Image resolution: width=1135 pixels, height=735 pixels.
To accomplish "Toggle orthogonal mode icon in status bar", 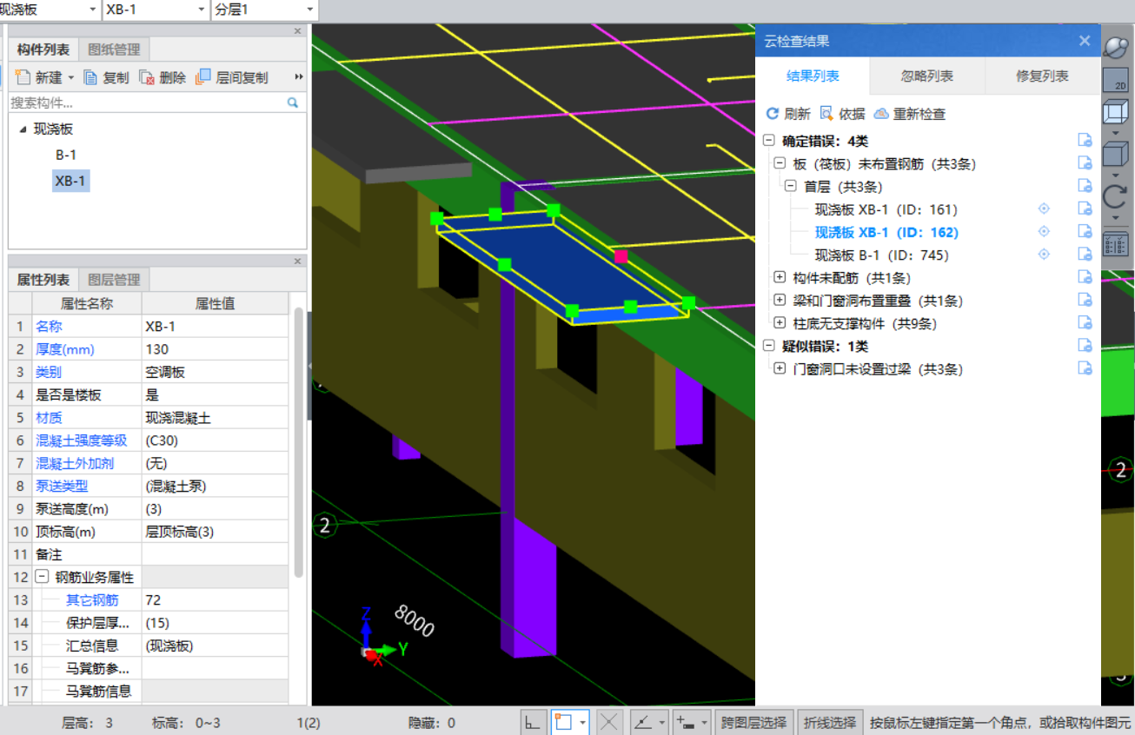I will pyautogui.click(x=534, y=722).
